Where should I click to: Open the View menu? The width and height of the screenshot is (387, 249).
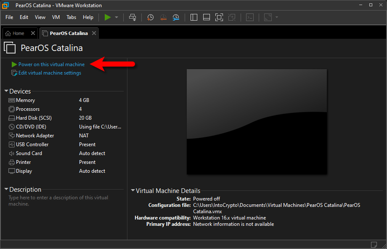coord(40,17)
